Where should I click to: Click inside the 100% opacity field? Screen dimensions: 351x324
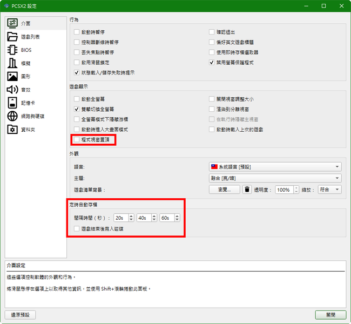pyautogui.click(x=284, y=190)
